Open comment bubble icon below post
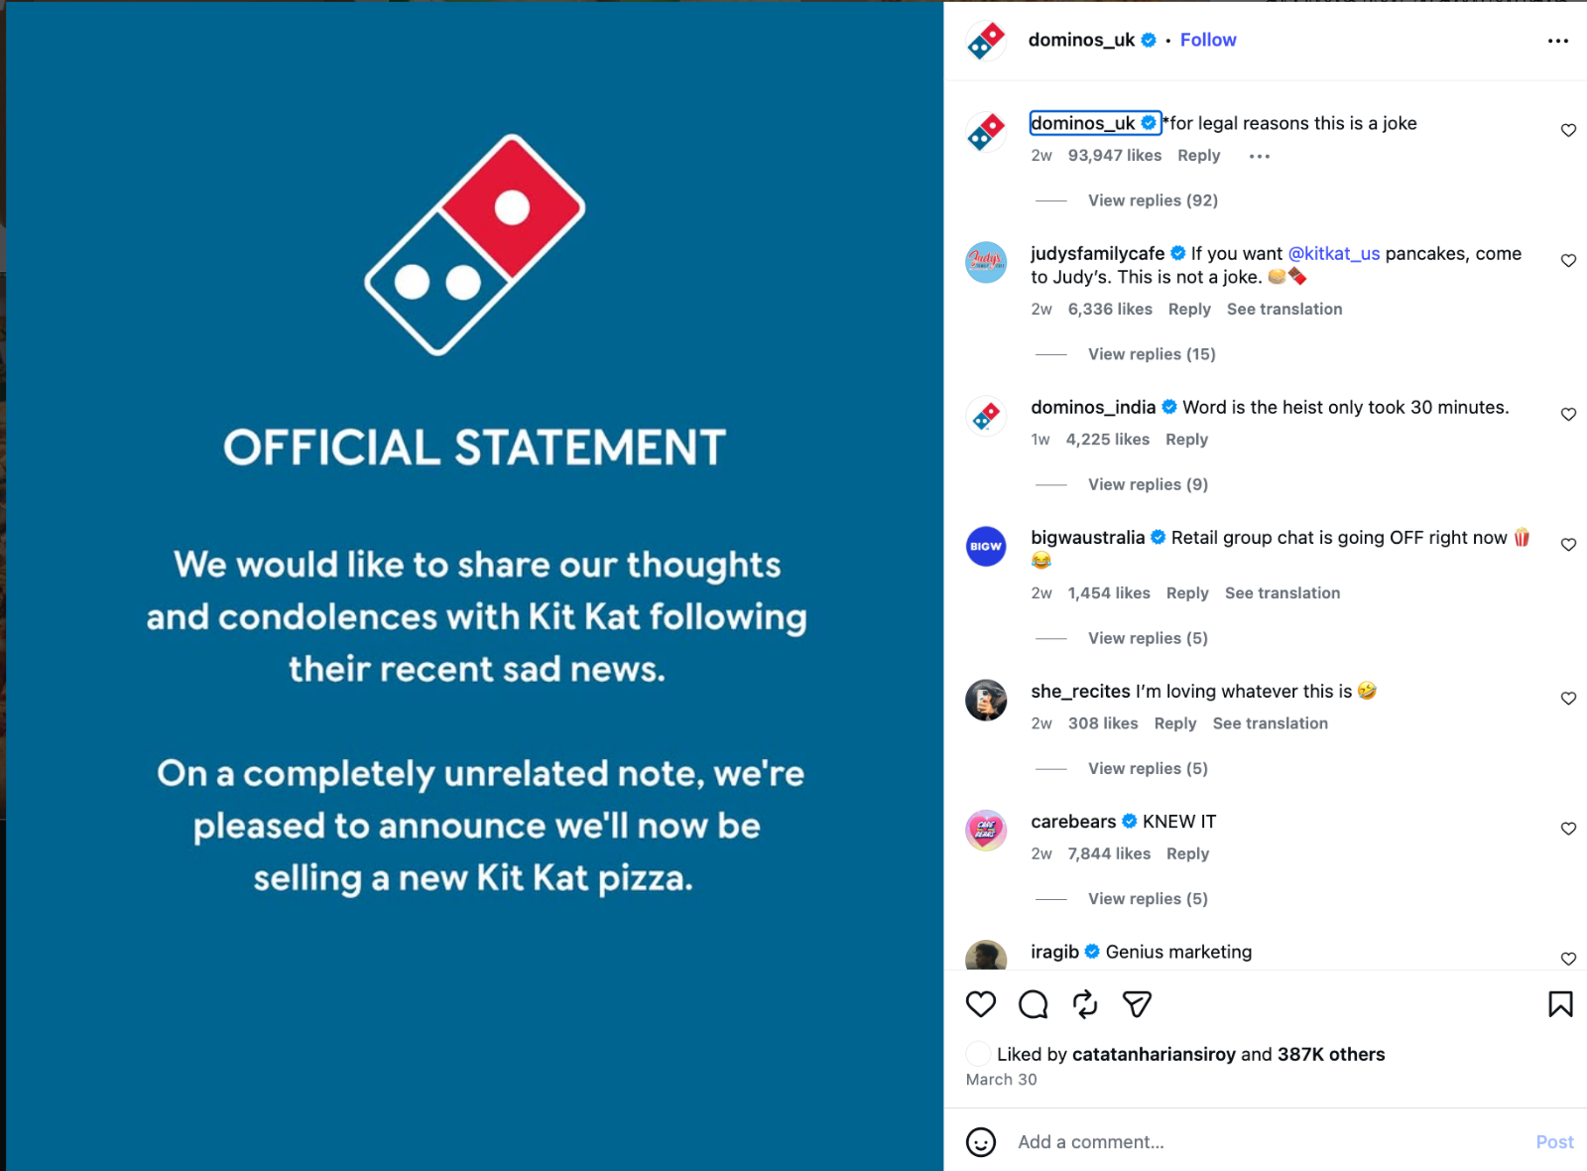The image size is (1587, 1171). [x=1033, y=1004]
